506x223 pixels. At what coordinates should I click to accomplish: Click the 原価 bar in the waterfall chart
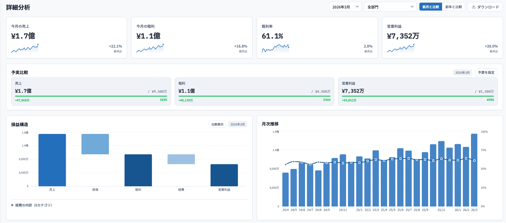click(x=95, y=144)
